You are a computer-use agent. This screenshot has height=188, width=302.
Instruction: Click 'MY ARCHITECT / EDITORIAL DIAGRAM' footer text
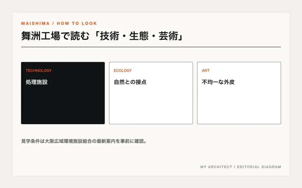[241, 167]
